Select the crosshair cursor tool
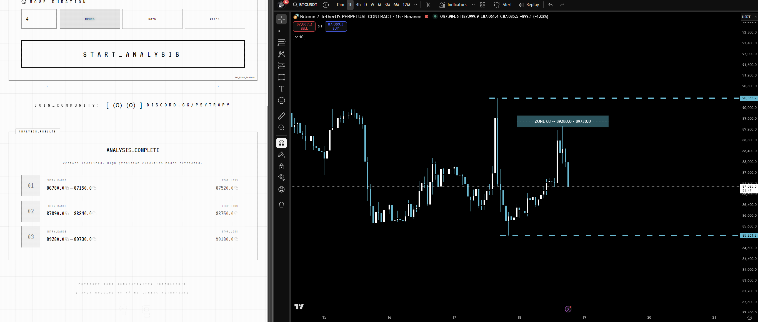This screenshot has width=758, height=322. [281, 19]
